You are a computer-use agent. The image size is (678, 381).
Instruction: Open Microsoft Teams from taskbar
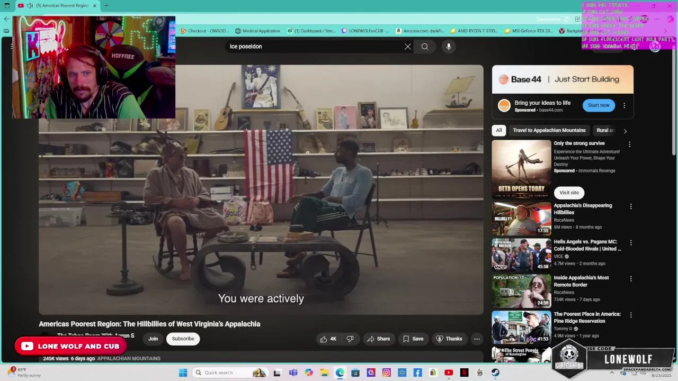click(293, 373)
